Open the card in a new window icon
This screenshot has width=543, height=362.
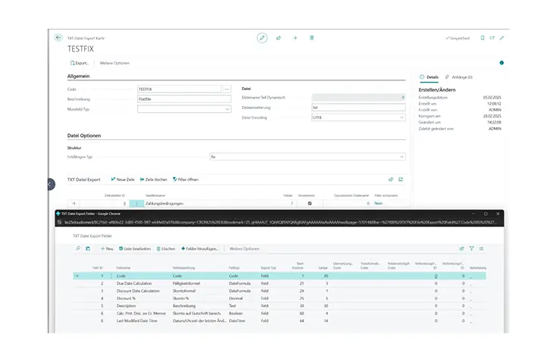click(492, 38)
